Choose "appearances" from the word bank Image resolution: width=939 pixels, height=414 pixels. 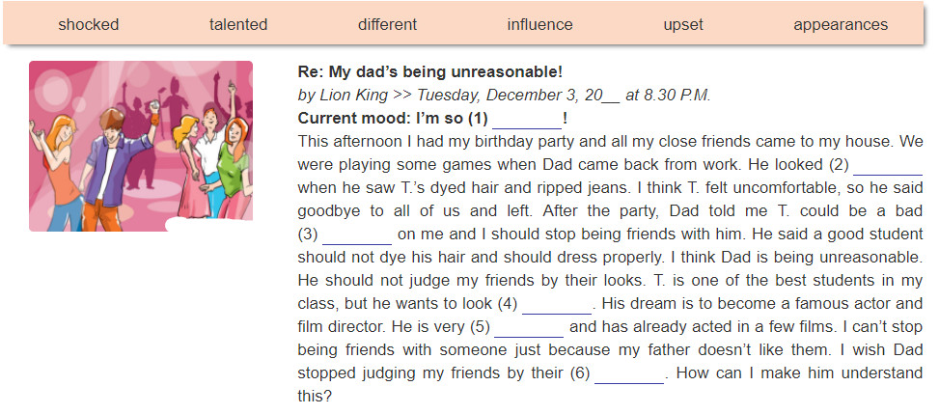coord(841,24)
